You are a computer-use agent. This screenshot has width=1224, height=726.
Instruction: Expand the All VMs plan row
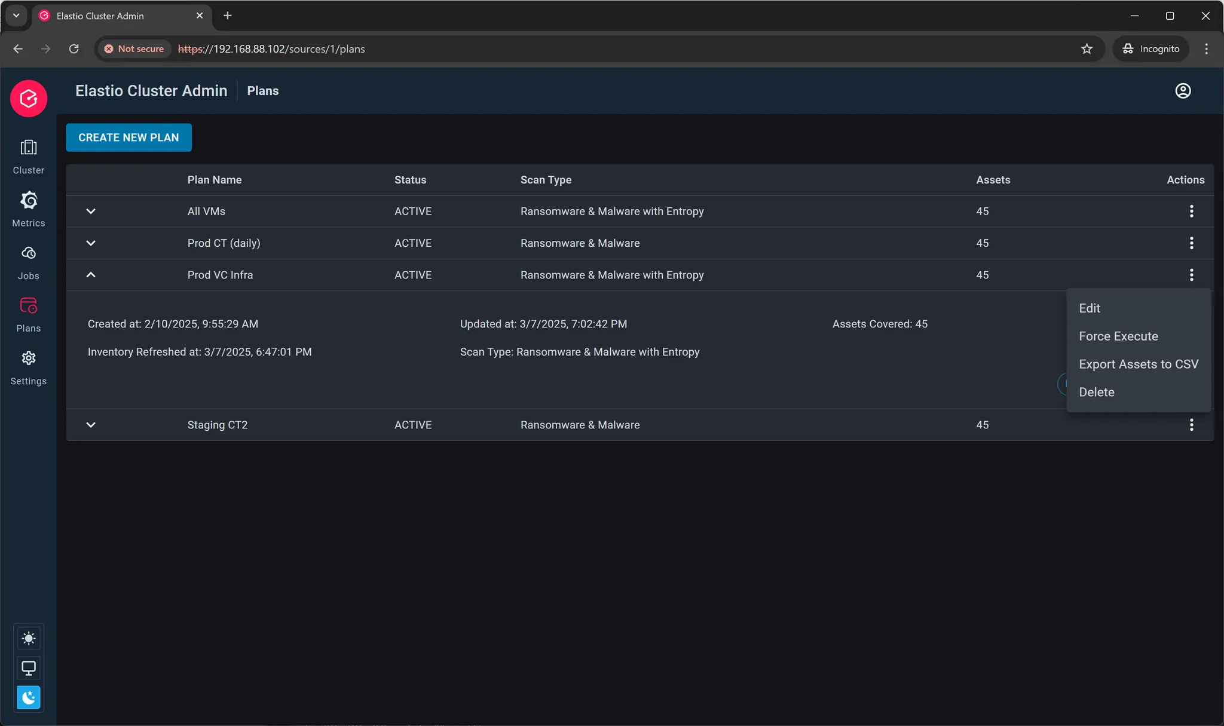point(91,211)
